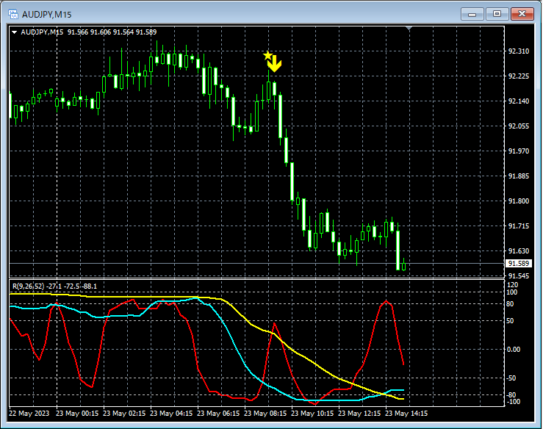Click the 23 May 02:15 time label
The height and width of the screenshot is (429, 543).
click(124, 414)
